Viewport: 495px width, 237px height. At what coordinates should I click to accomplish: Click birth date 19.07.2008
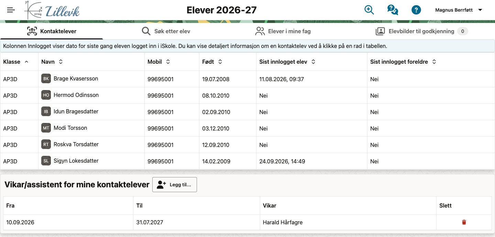click(216, 79)
